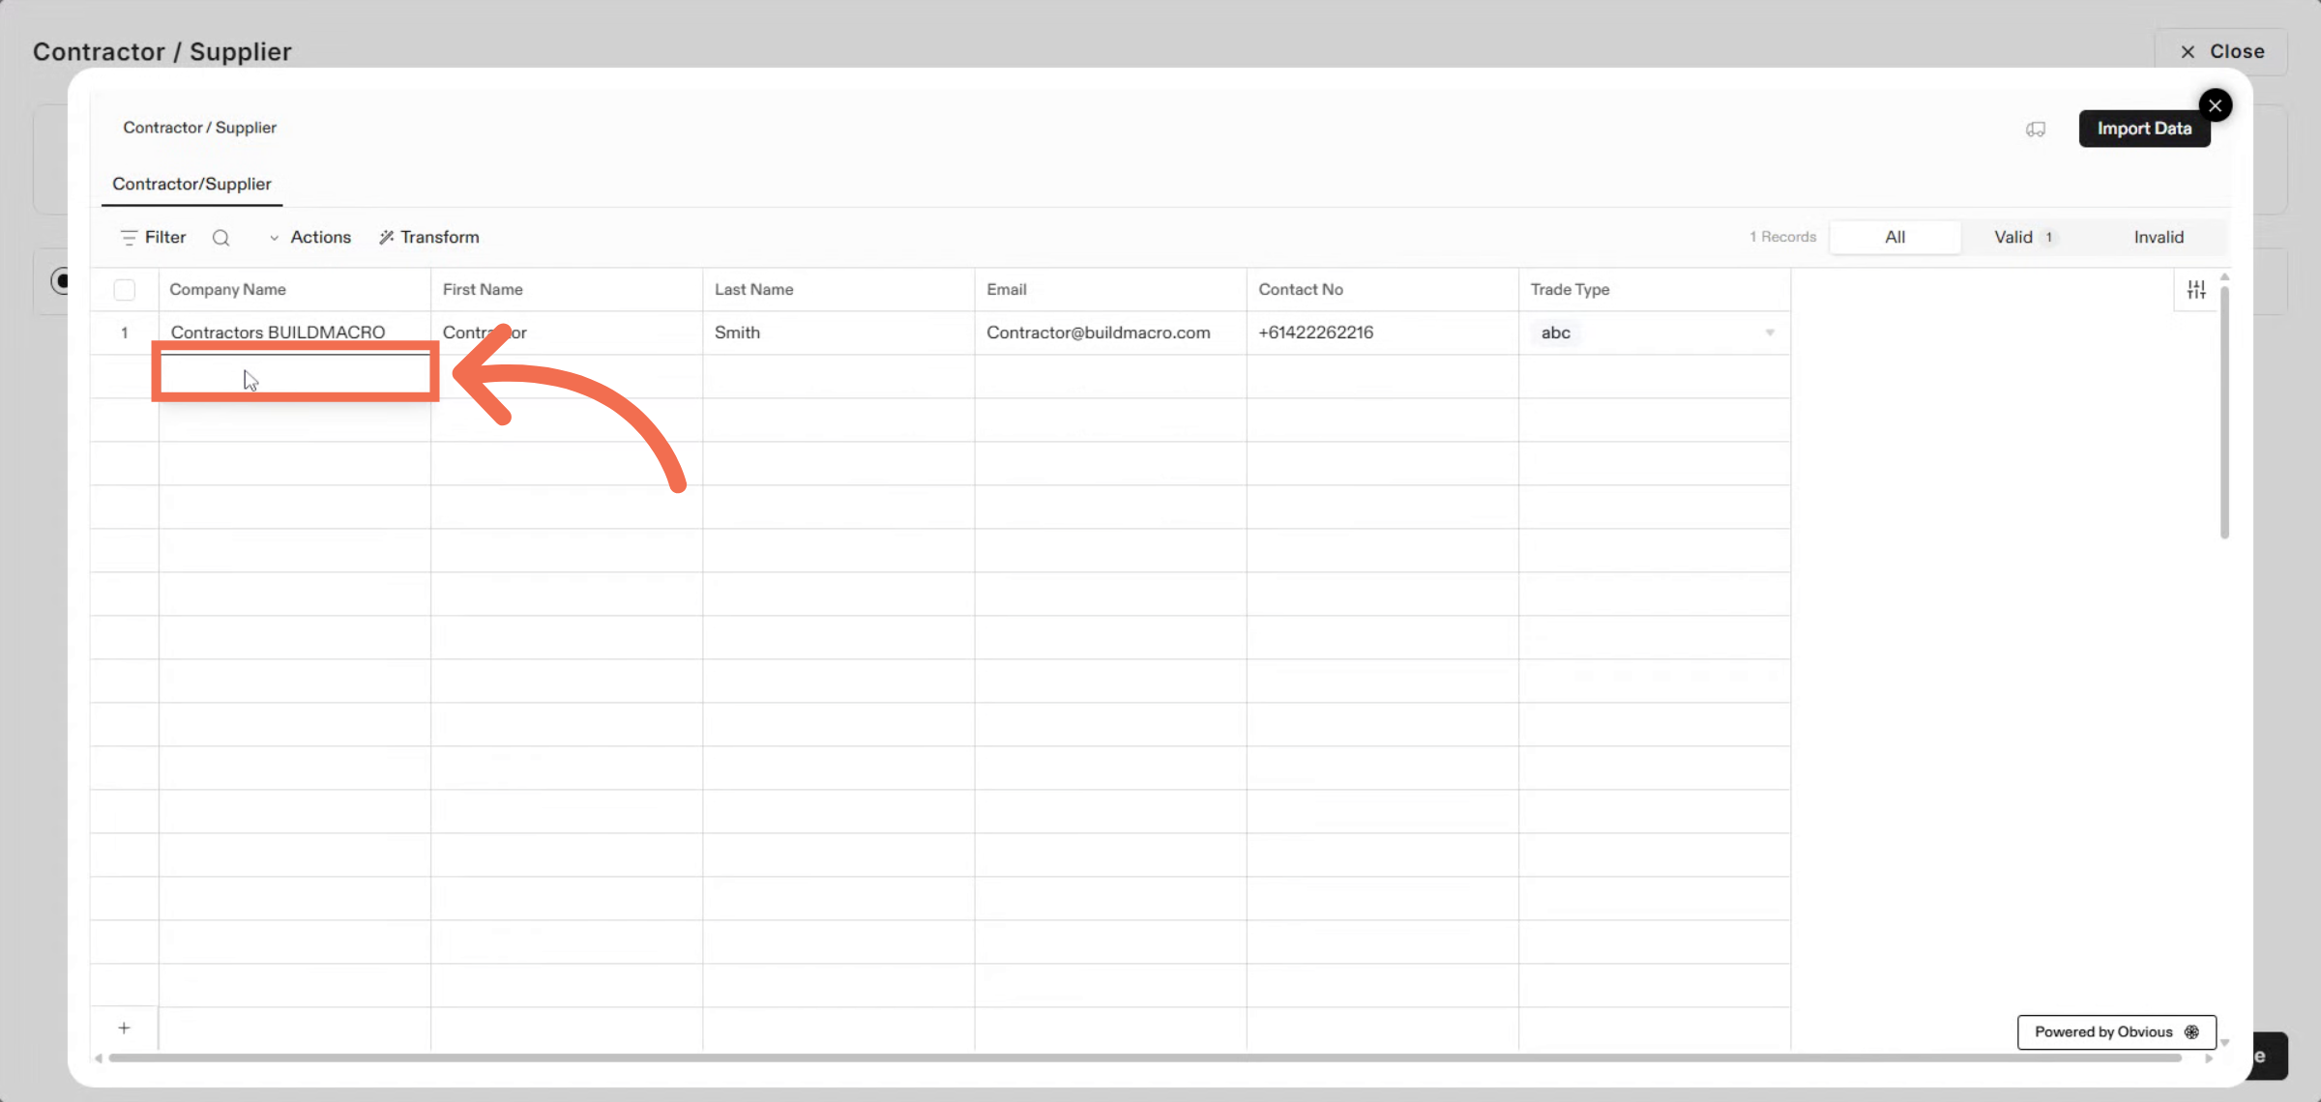
Task: Click the search magnifier icon
Action: [x=220, y=238]
